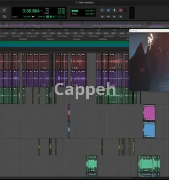Screen dimensions: 169x180
Task: Click the Play button in transport
Action: click(114, 10)
